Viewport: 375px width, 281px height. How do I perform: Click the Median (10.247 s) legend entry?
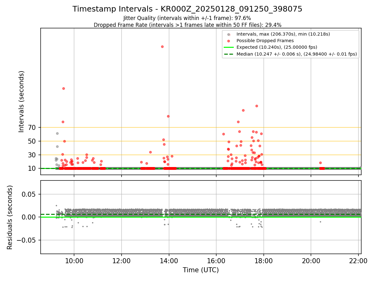point(297,54)
